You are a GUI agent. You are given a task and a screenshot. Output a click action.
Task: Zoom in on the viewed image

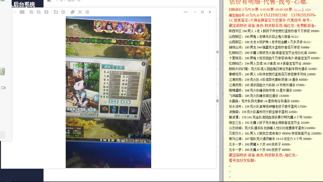31,12
